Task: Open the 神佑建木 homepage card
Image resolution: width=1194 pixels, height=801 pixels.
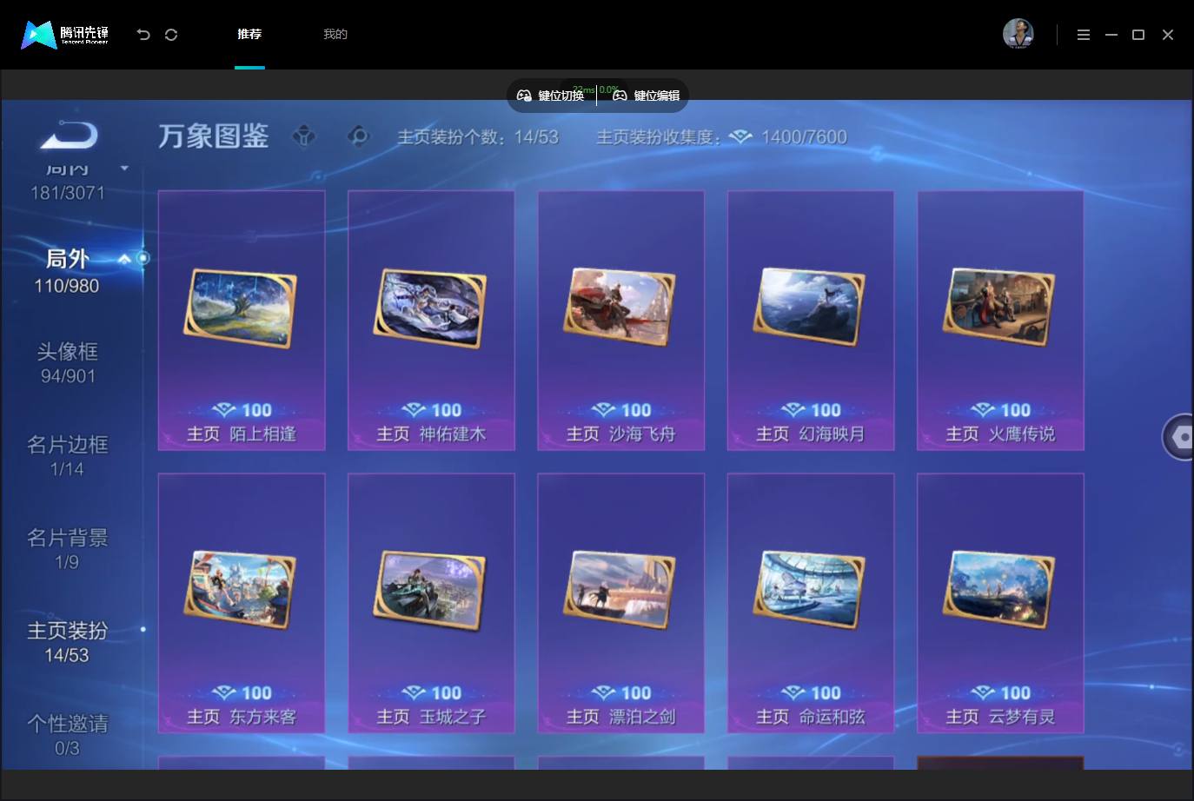Action: coord(431,321)
